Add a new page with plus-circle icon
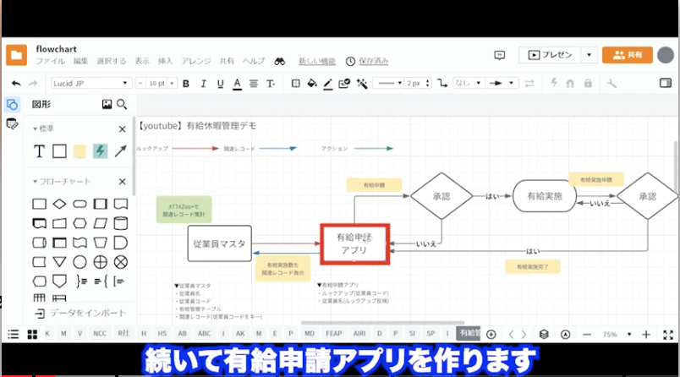The width and height of the screenshot is (680, 377). pos(491,334)
